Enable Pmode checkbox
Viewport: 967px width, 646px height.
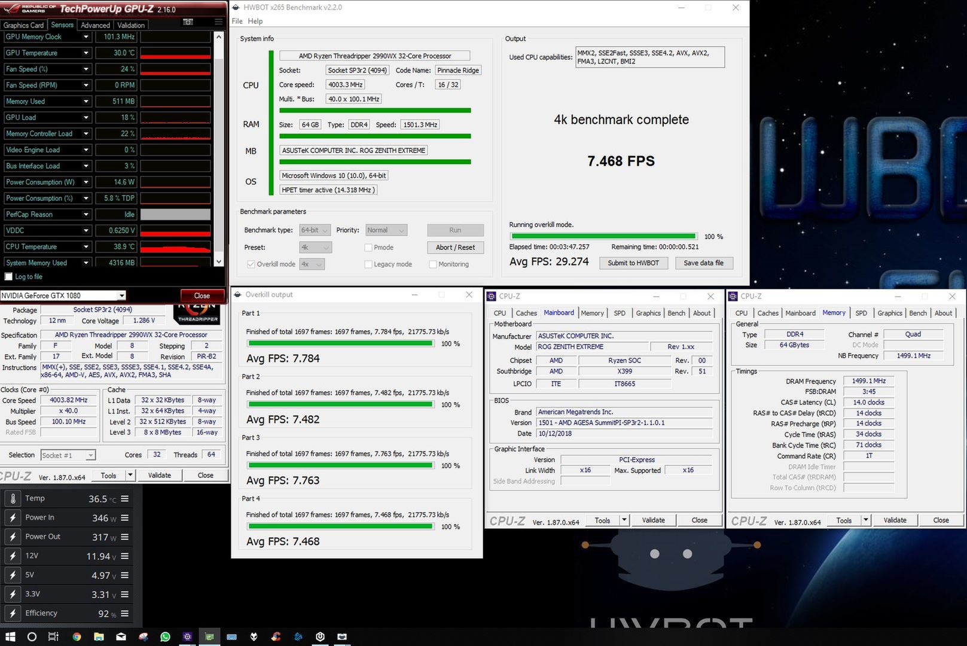[x=368, y=248]
